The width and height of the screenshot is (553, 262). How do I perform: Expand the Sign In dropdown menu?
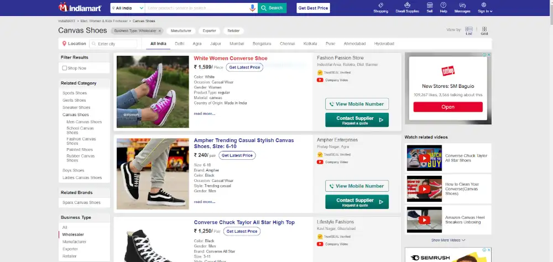coord(485,8)
